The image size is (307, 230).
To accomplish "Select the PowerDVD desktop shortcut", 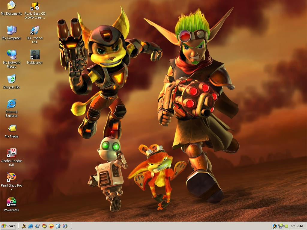I will click(11, 205).
